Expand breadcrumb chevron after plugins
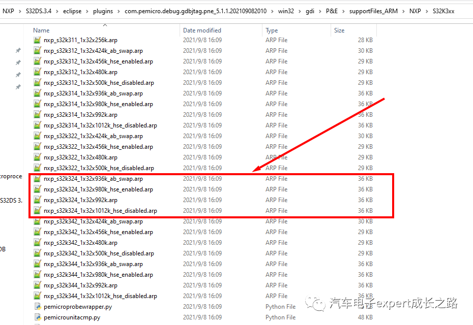473x325 pixels. (119, 12)
